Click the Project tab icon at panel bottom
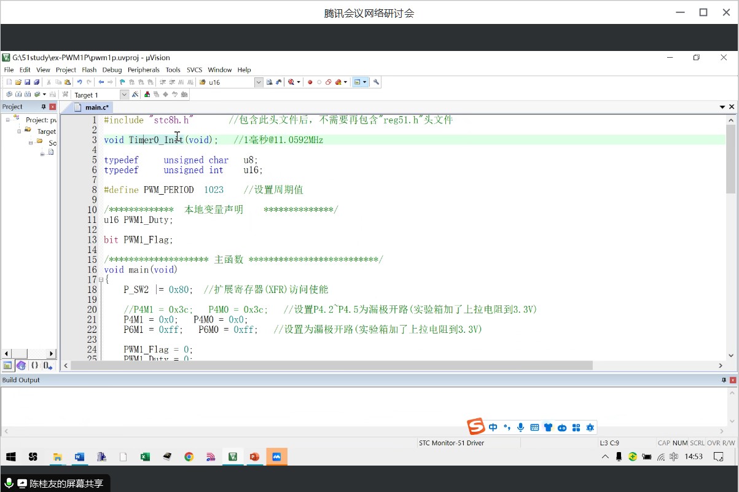 click(7, 365)
